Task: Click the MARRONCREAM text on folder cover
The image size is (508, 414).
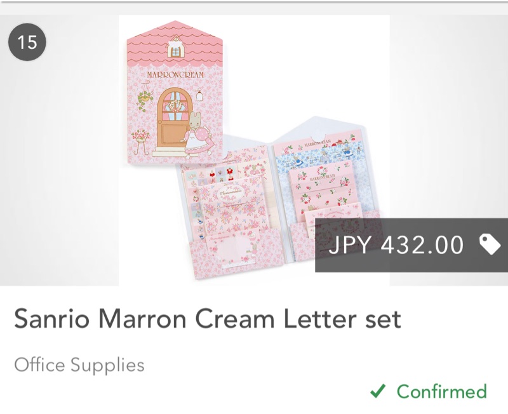Action: [174, 75]
